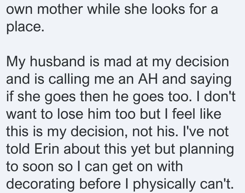Click the word "before" in the last line
Screen dimensions: 245x193
pos(100,184)
